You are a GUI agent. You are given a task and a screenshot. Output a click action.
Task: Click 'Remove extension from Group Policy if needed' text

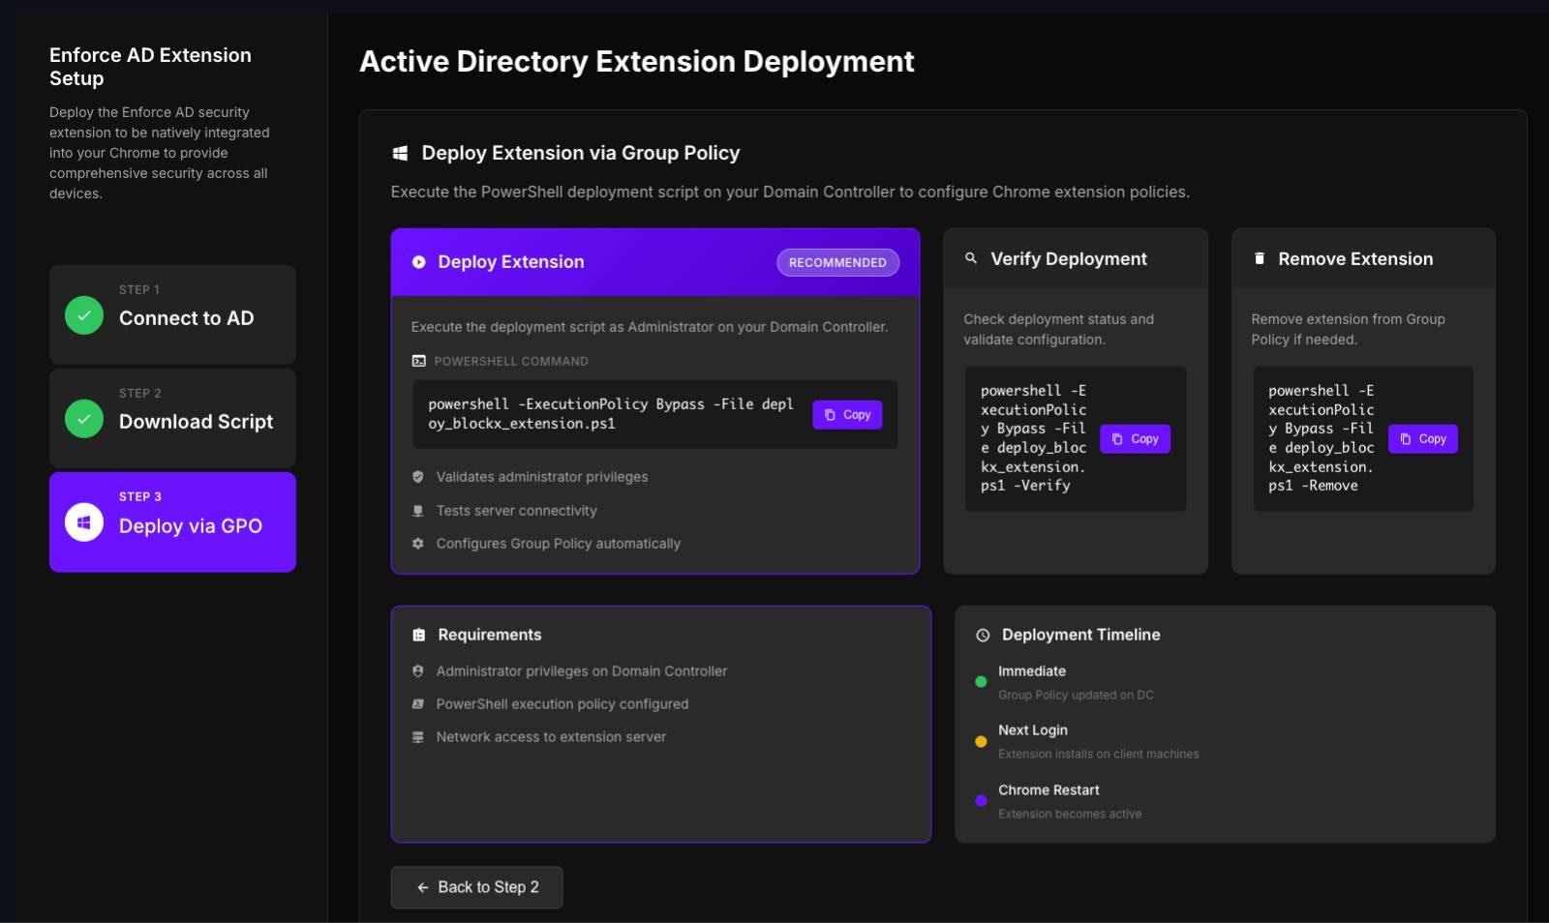point(1348,329)
